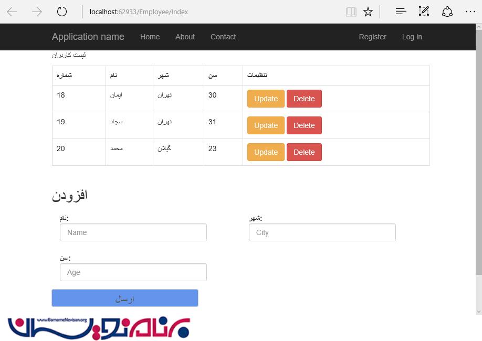Open the About navigation link
The image size is (482, 341).
[185, 37]
